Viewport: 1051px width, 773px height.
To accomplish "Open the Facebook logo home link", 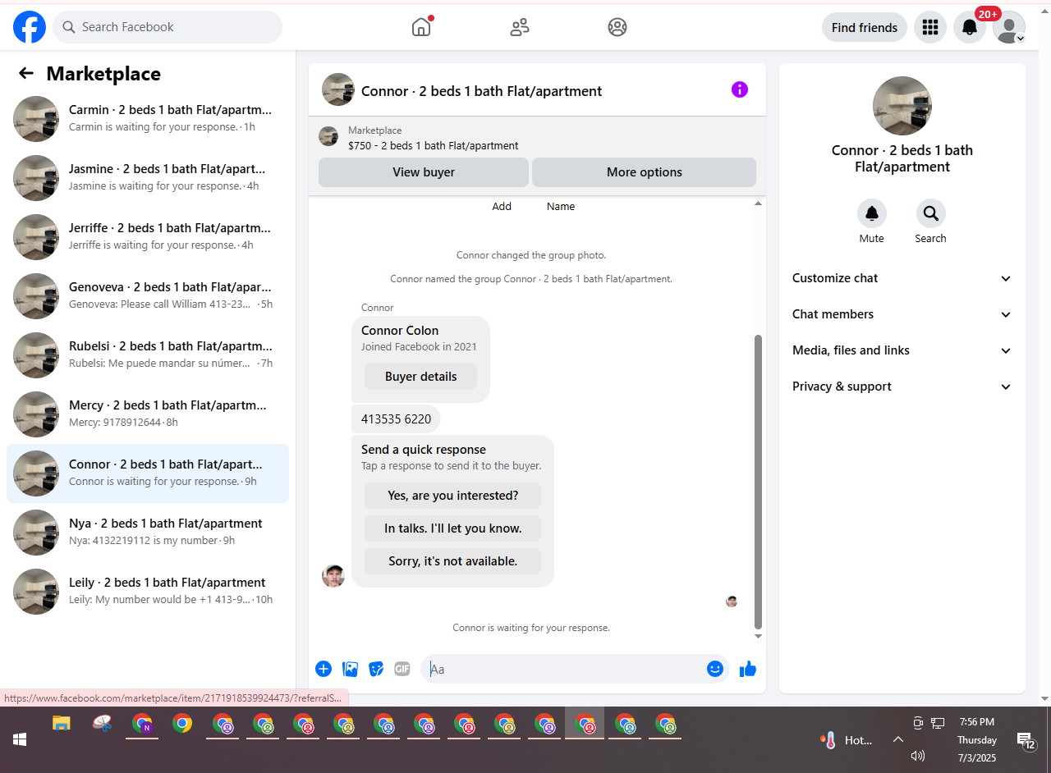I will coord(30,27).
